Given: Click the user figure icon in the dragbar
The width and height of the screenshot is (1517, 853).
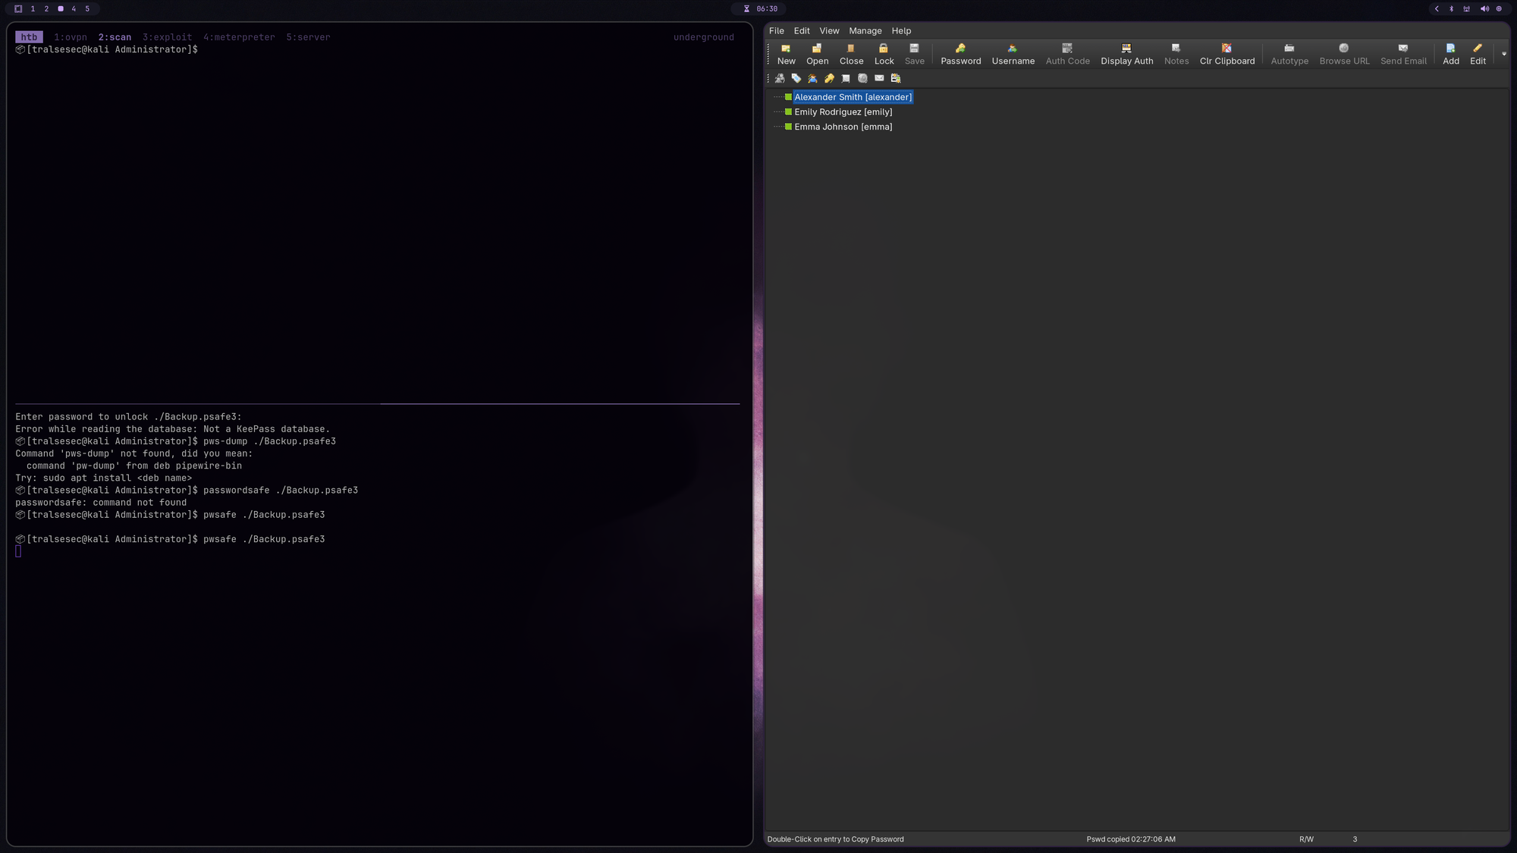Looking at the screenshot, I should (812, 78).
